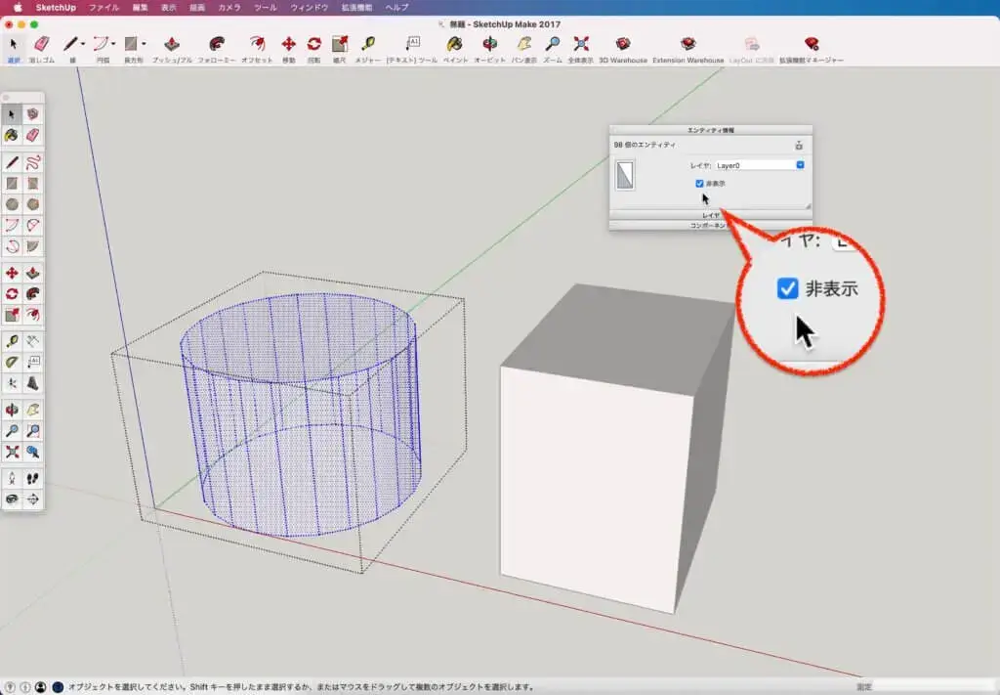Expand the レイヤ panel header
Viewport: 1000px width, 695px height.
(x=711, y=215)
